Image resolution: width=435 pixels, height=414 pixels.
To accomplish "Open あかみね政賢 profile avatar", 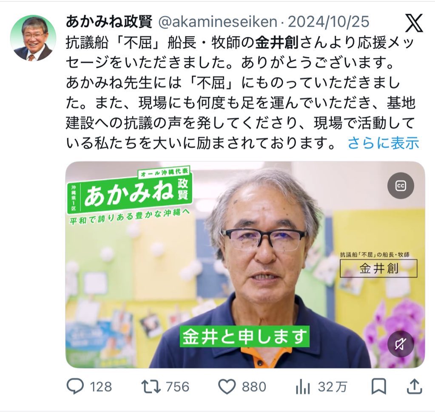I will pyautogui.click(x=33, y=38).
